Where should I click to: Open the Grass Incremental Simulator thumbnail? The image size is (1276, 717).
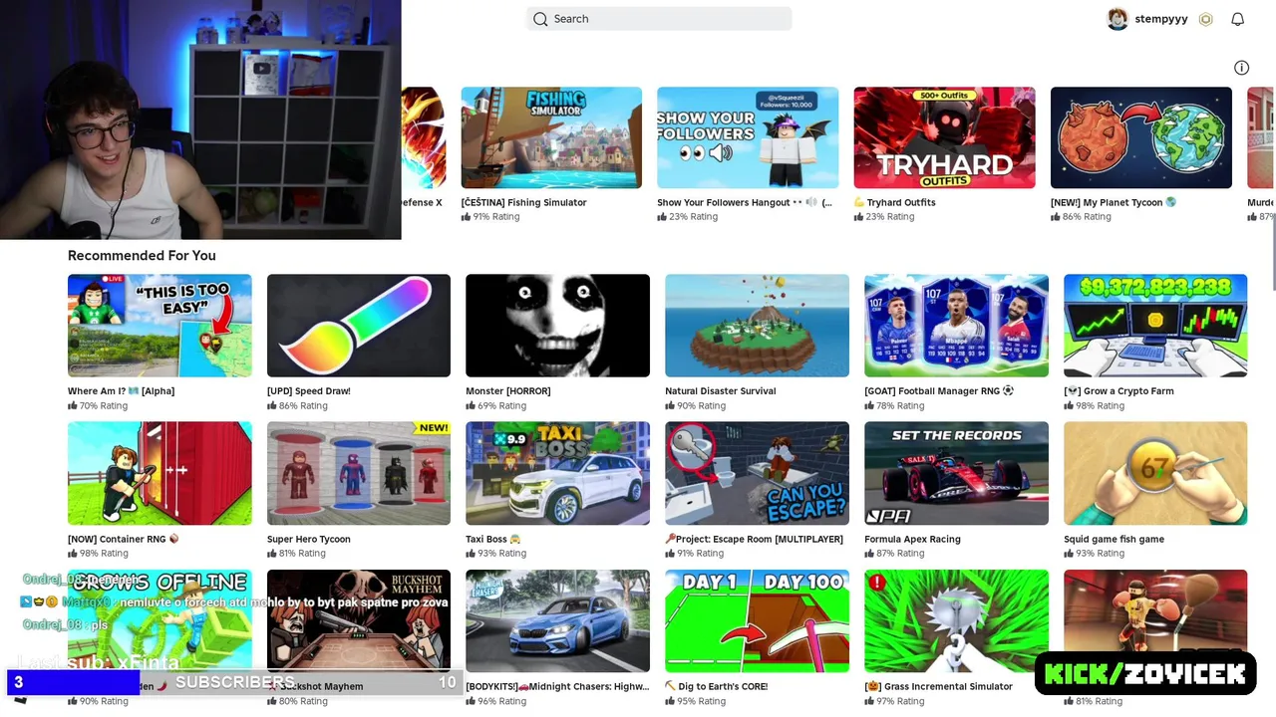tap(956, 620)
